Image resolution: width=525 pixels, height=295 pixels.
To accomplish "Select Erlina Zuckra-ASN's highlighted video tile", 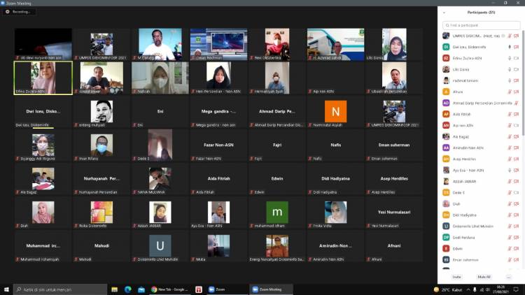I will (x=43, y=77).
